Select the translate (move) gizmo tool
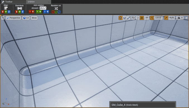Image resolution: width=189 pixels, height=108 pixels. click(x=121, y=18)
